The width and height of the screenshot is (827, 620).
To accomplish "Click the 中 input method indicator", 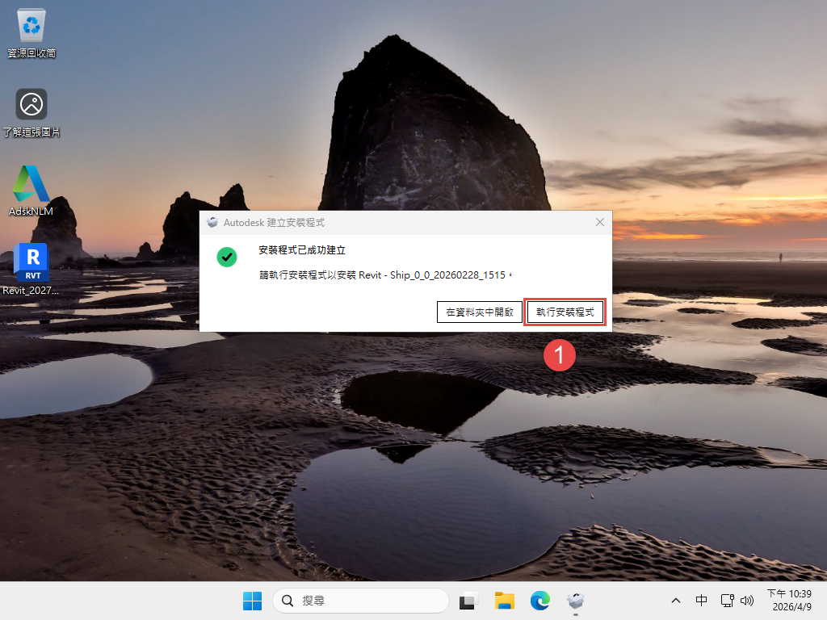I will (701, 601).
